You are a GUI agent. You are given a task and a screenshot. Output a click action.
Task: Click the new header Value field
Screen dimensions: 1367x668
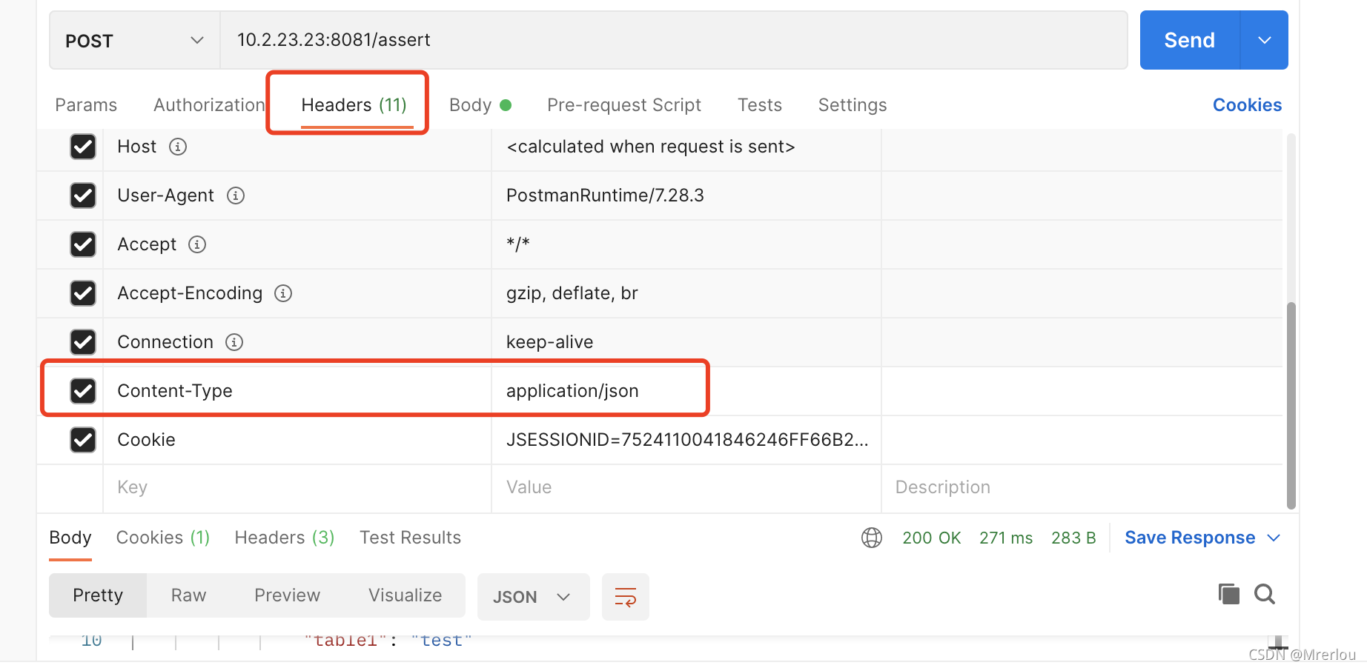click(x=686, y=487)
